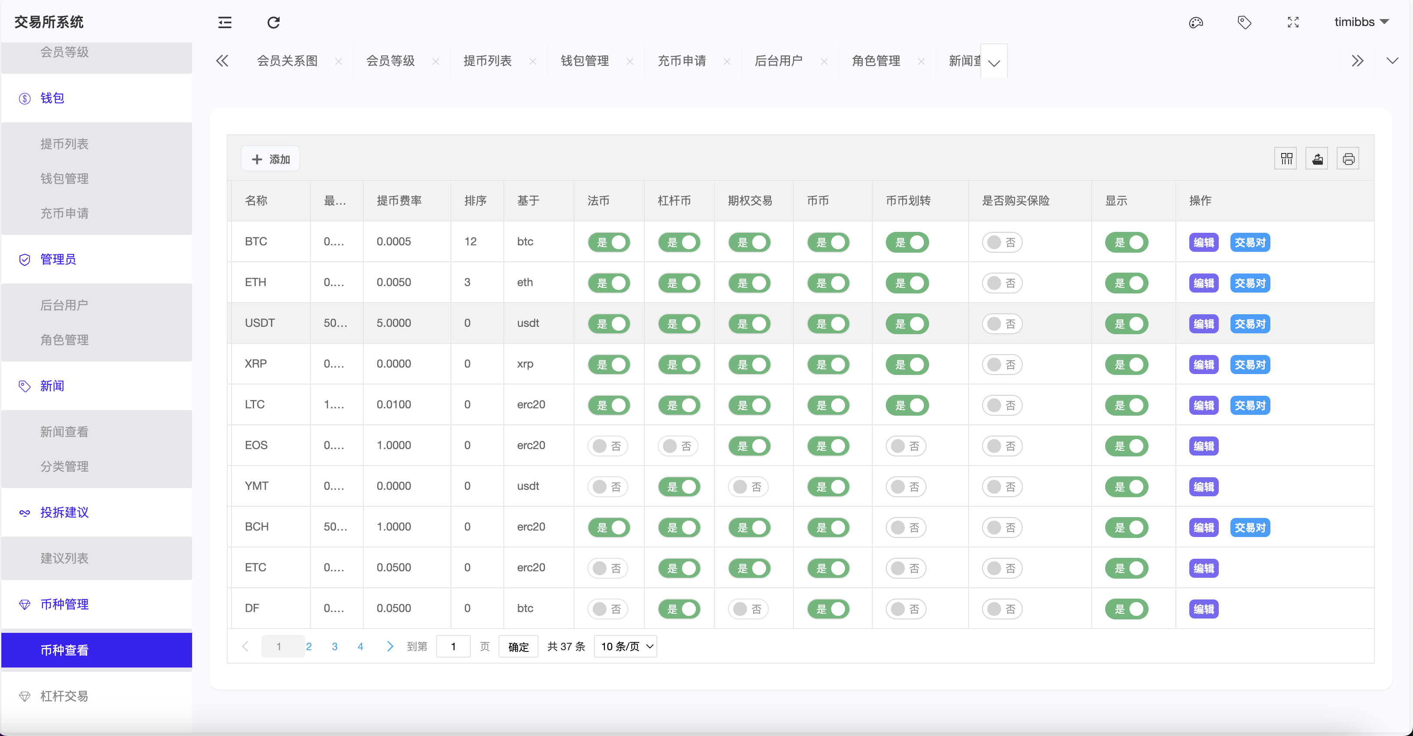Open the 10 条/页 page size dropdown
Image resolution: width=1413 pixels, height=736 pixels.
coord(625,646)
